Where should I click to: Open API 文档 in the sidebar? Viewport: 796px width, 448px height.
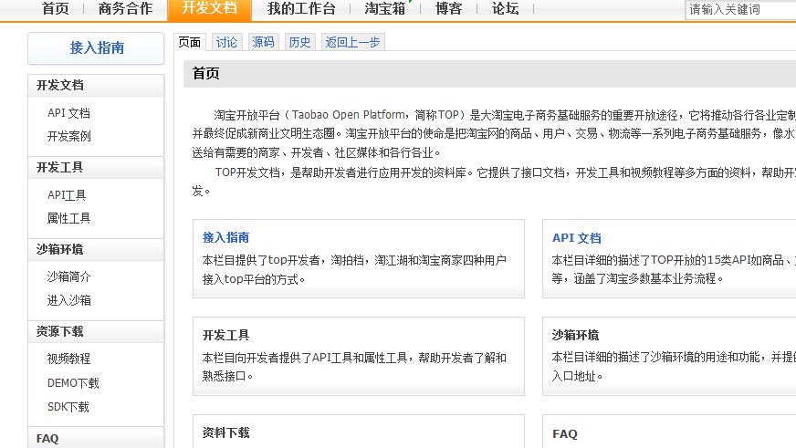(68, 113)
